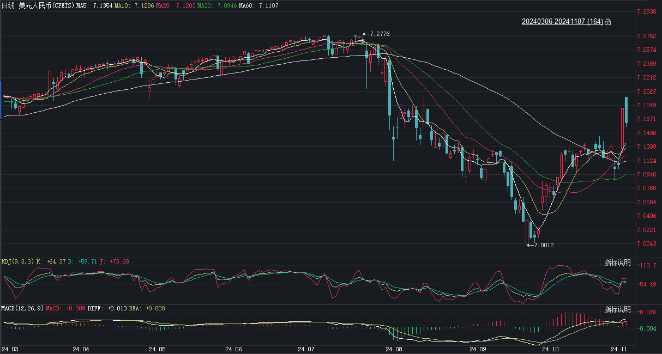Click the 24.08 date on time axis
Viewport: 662px width, 354px height.
tap(393, 349)
